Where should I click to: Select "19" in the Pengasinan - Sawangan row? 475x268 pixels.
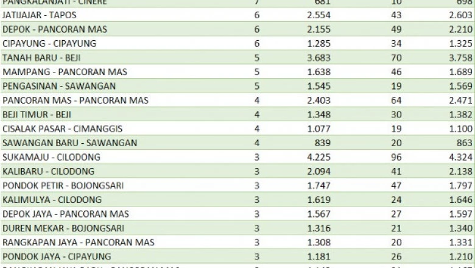[x=396, y=86]
